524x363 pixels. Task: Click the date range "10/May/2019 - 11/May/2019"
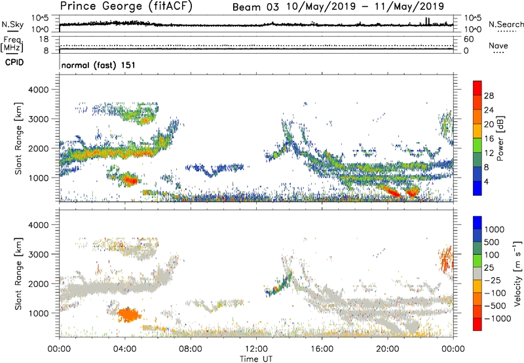(x=365, y=7)
